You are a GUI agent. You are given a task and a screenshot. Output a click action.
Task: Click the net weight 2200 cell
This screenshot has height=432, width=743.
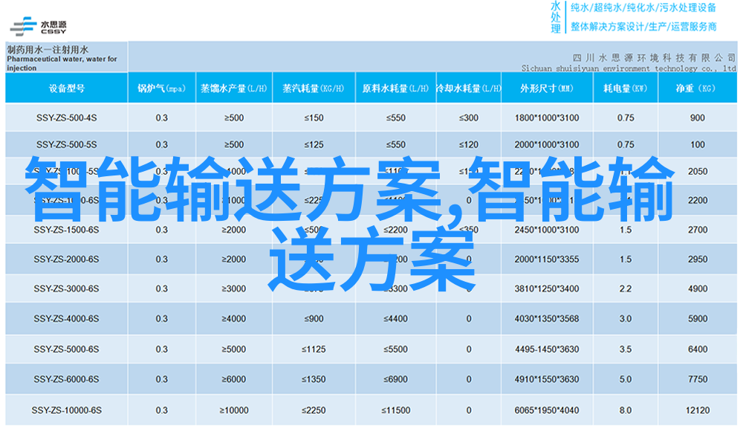click(x=698, y=201)
